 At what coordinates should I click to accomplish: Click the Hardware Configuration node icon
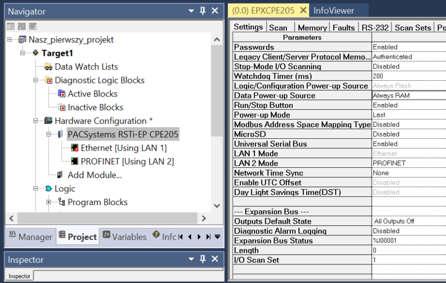49,121
